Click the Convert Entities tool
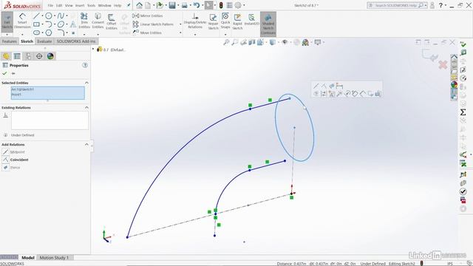The image size is (473, 266). click(x=98, y=21)
